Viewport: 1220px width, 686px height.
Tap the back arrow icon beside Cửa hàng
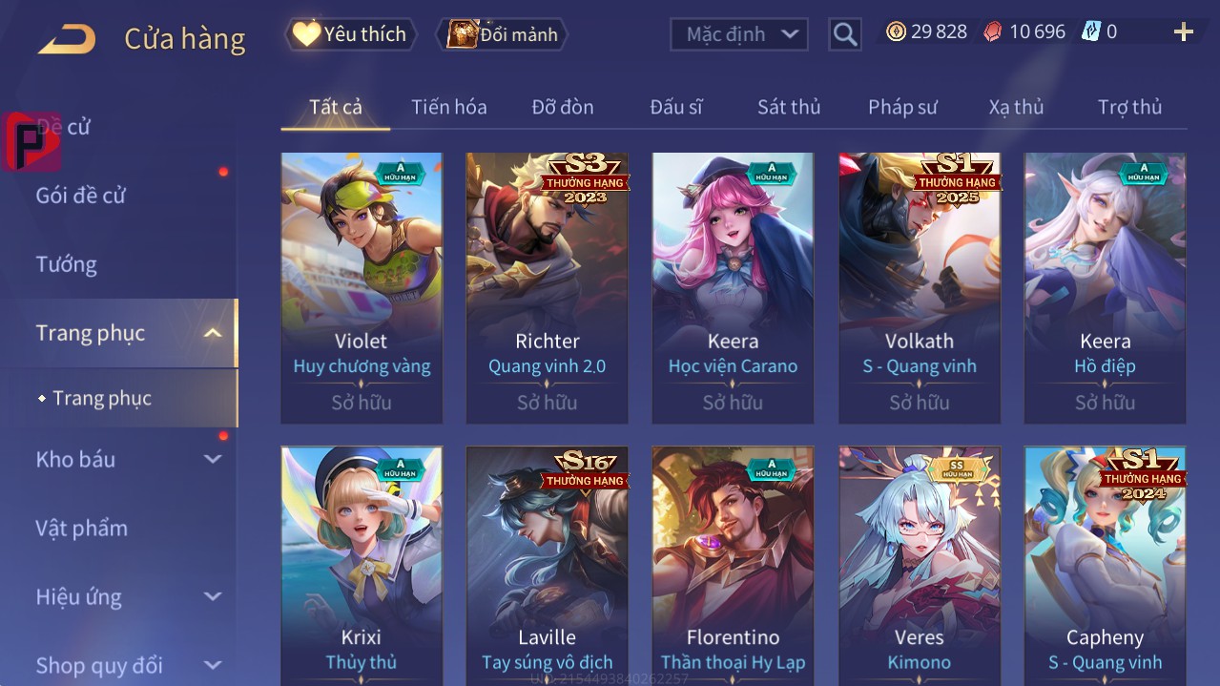(67, 39)
